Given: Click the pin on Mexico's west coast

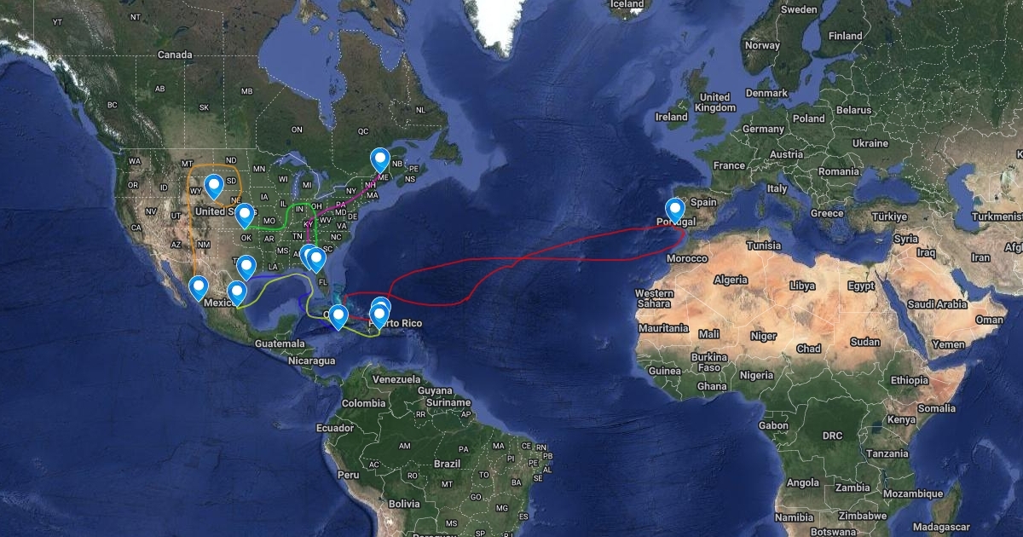Looking at the screenshot, I should pos(199,288).
